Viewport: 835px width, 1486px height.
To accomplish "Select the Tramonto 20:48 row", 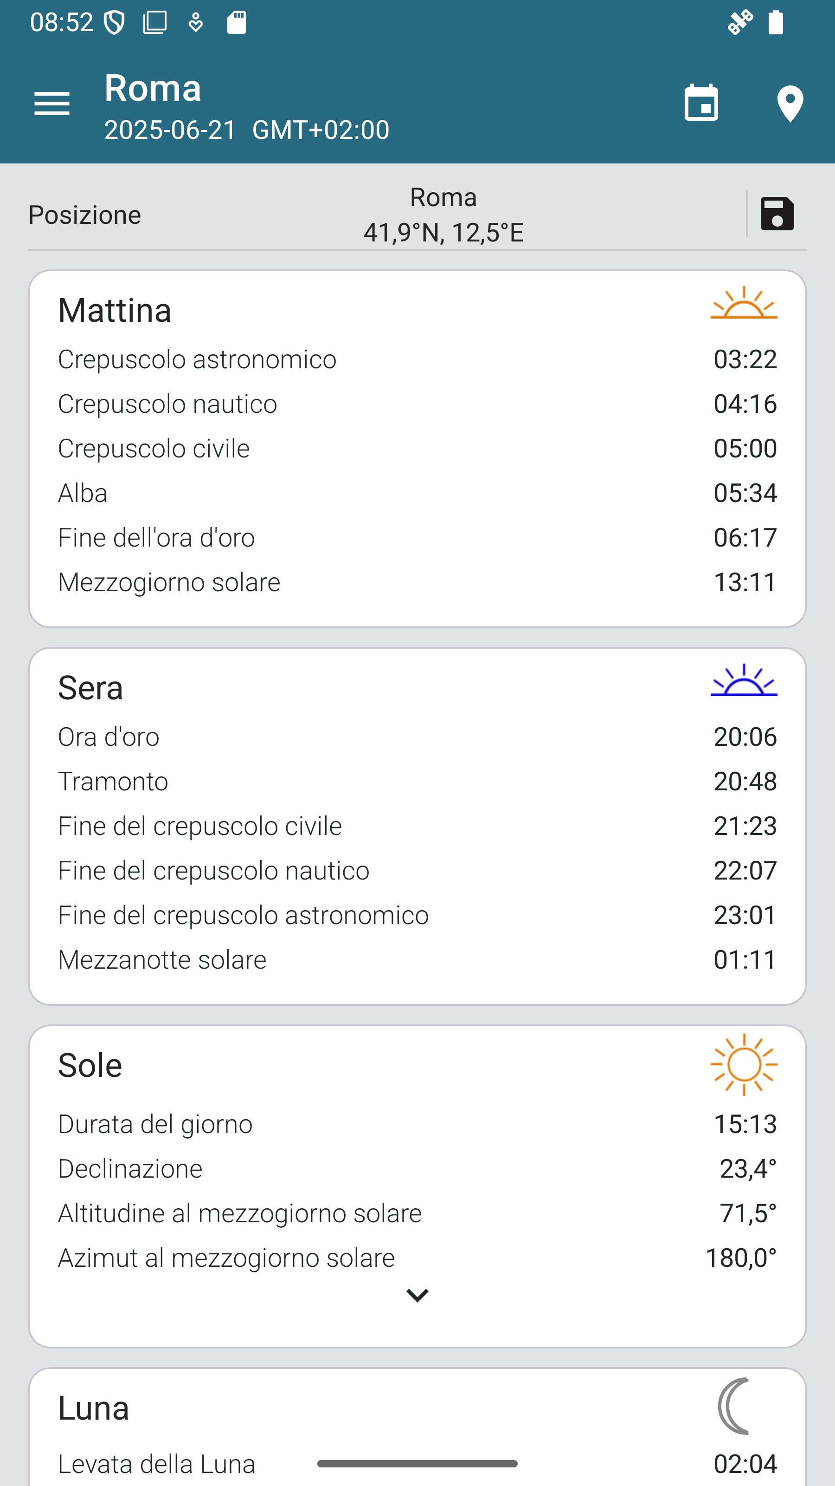I will tap(417, 782).
